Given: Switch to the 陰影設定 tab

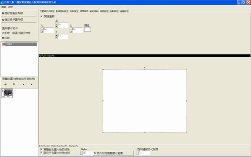Looking at the screenshot, I should tap(114, 11).
